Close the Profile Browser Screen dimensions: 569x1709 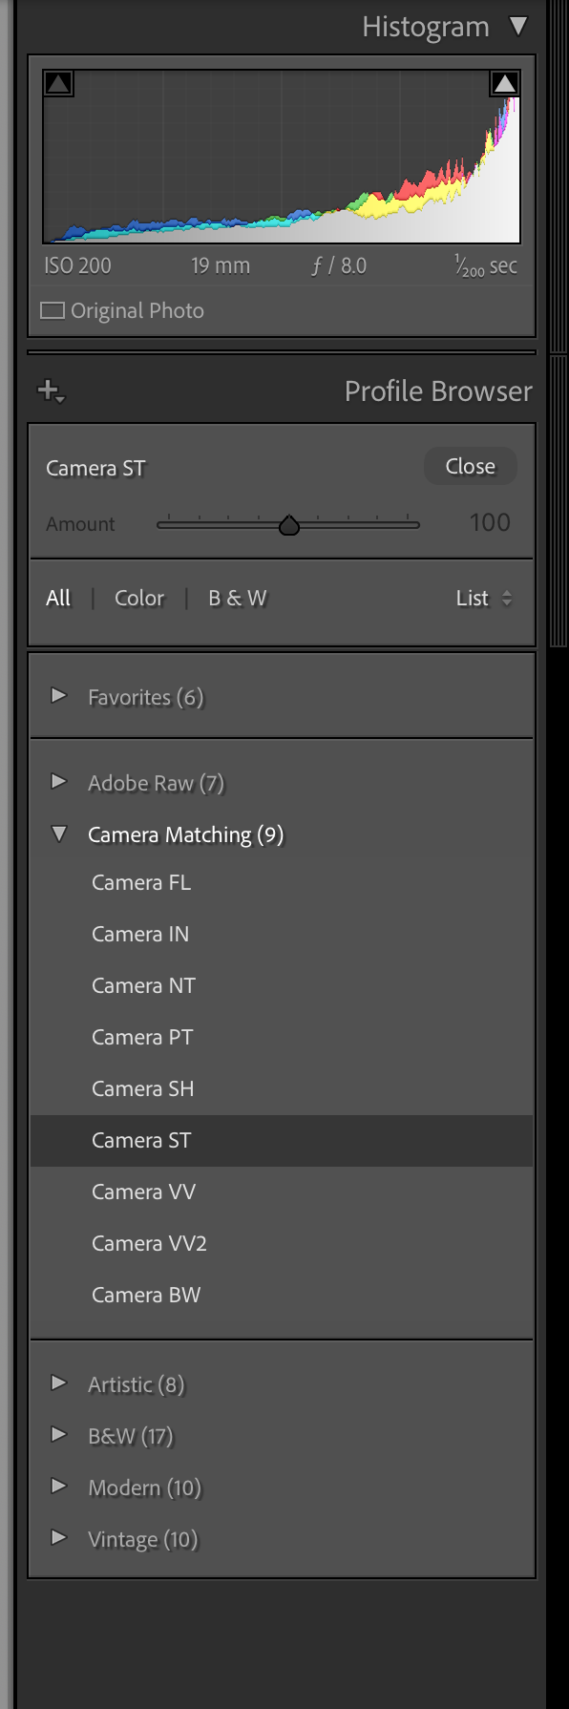click(x=469, y=466)
